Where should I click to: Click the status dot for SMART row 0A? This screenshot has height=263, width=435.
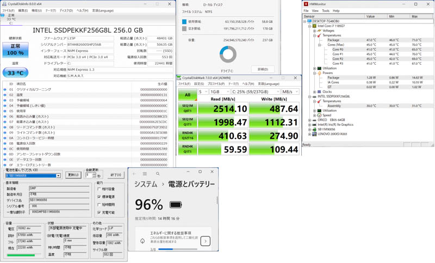point(5,138)
